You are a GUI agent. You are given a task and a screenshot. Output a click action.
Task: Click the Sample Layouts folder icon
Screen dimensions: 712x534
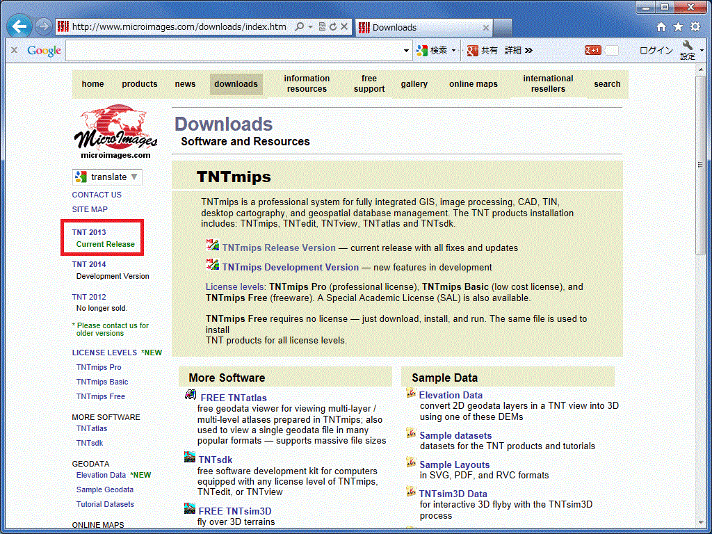coord(411,462)
